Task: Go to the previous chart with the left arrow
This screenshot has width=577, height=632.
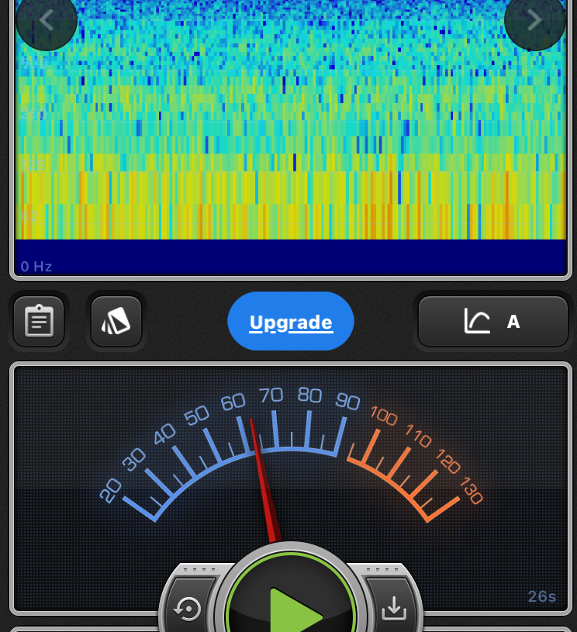Action: 46,20
